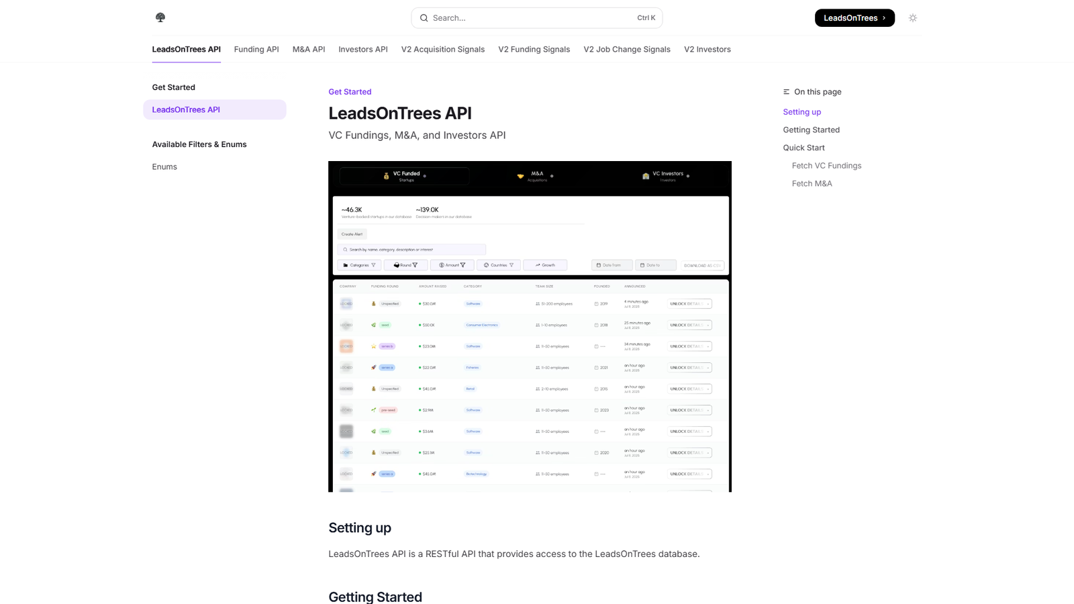
Task: Click the VC Investors icon in the preview
Action: pos(646,176)
